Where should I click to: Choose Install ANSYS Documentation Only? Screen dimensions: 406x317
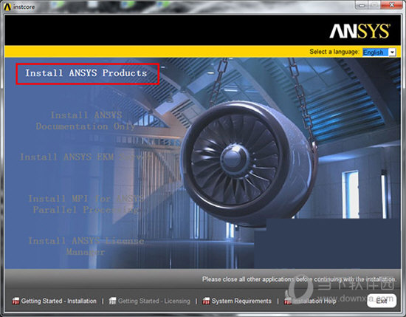coord(86,120)
